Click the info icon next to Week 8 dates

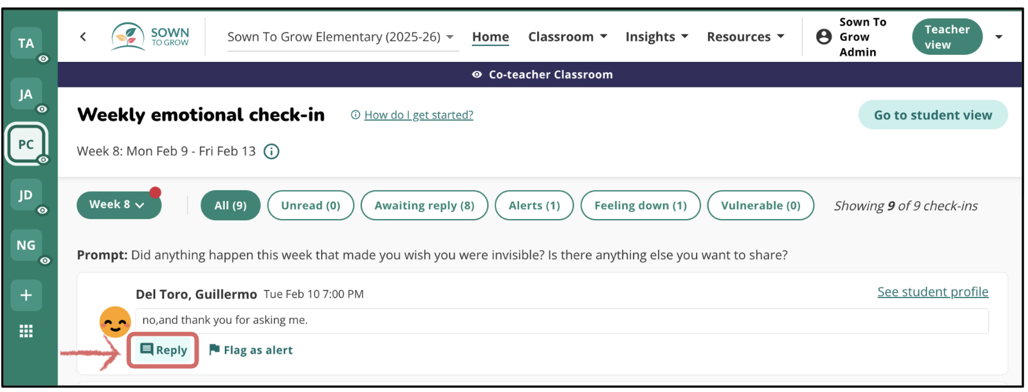coord(271,151)
